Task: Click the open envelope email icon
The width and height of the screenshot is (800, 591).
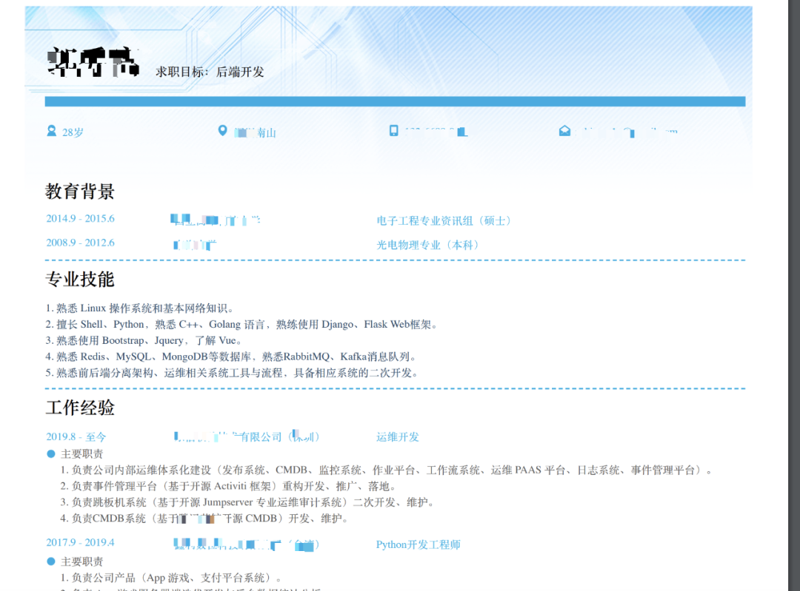Action: tap(564, 131)
